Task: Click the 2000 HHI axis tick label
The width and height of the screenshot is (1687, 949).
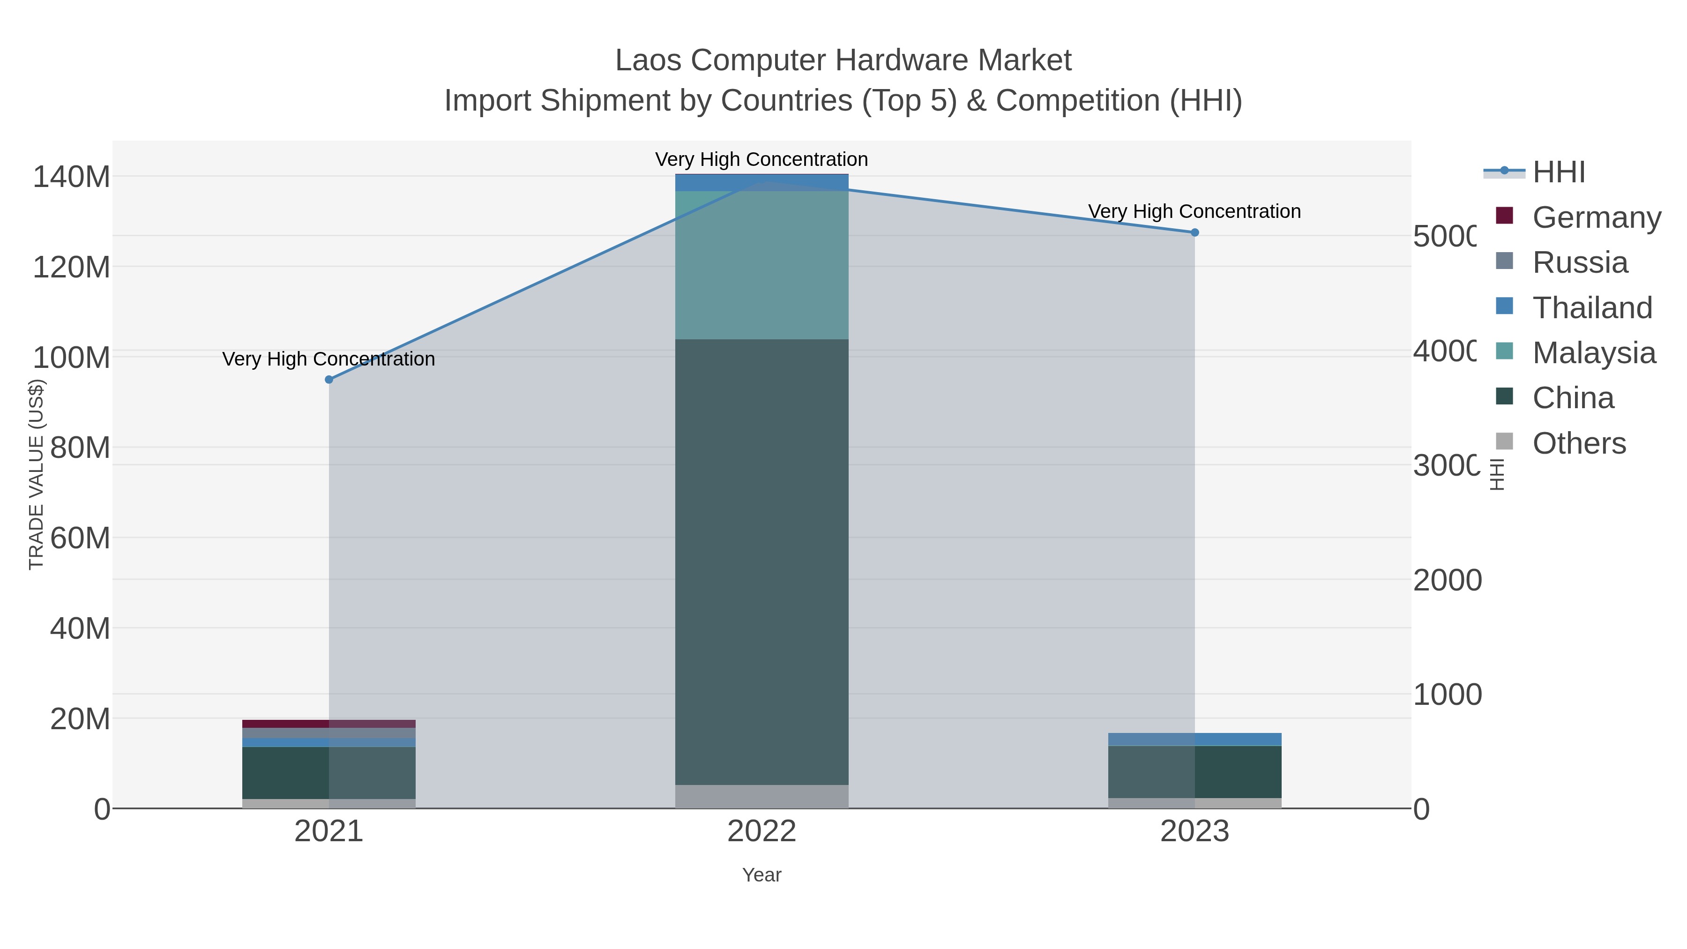Action: click(1448, 580)
